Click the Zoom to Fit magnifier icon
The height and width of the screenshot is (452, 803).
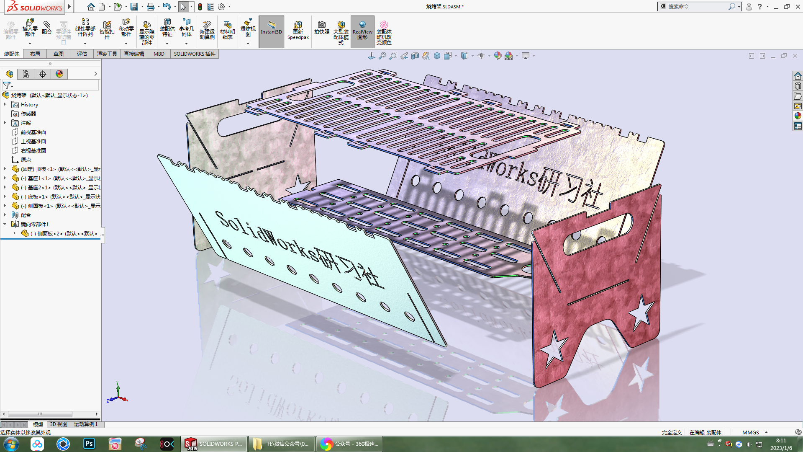[x=382, y=56]
